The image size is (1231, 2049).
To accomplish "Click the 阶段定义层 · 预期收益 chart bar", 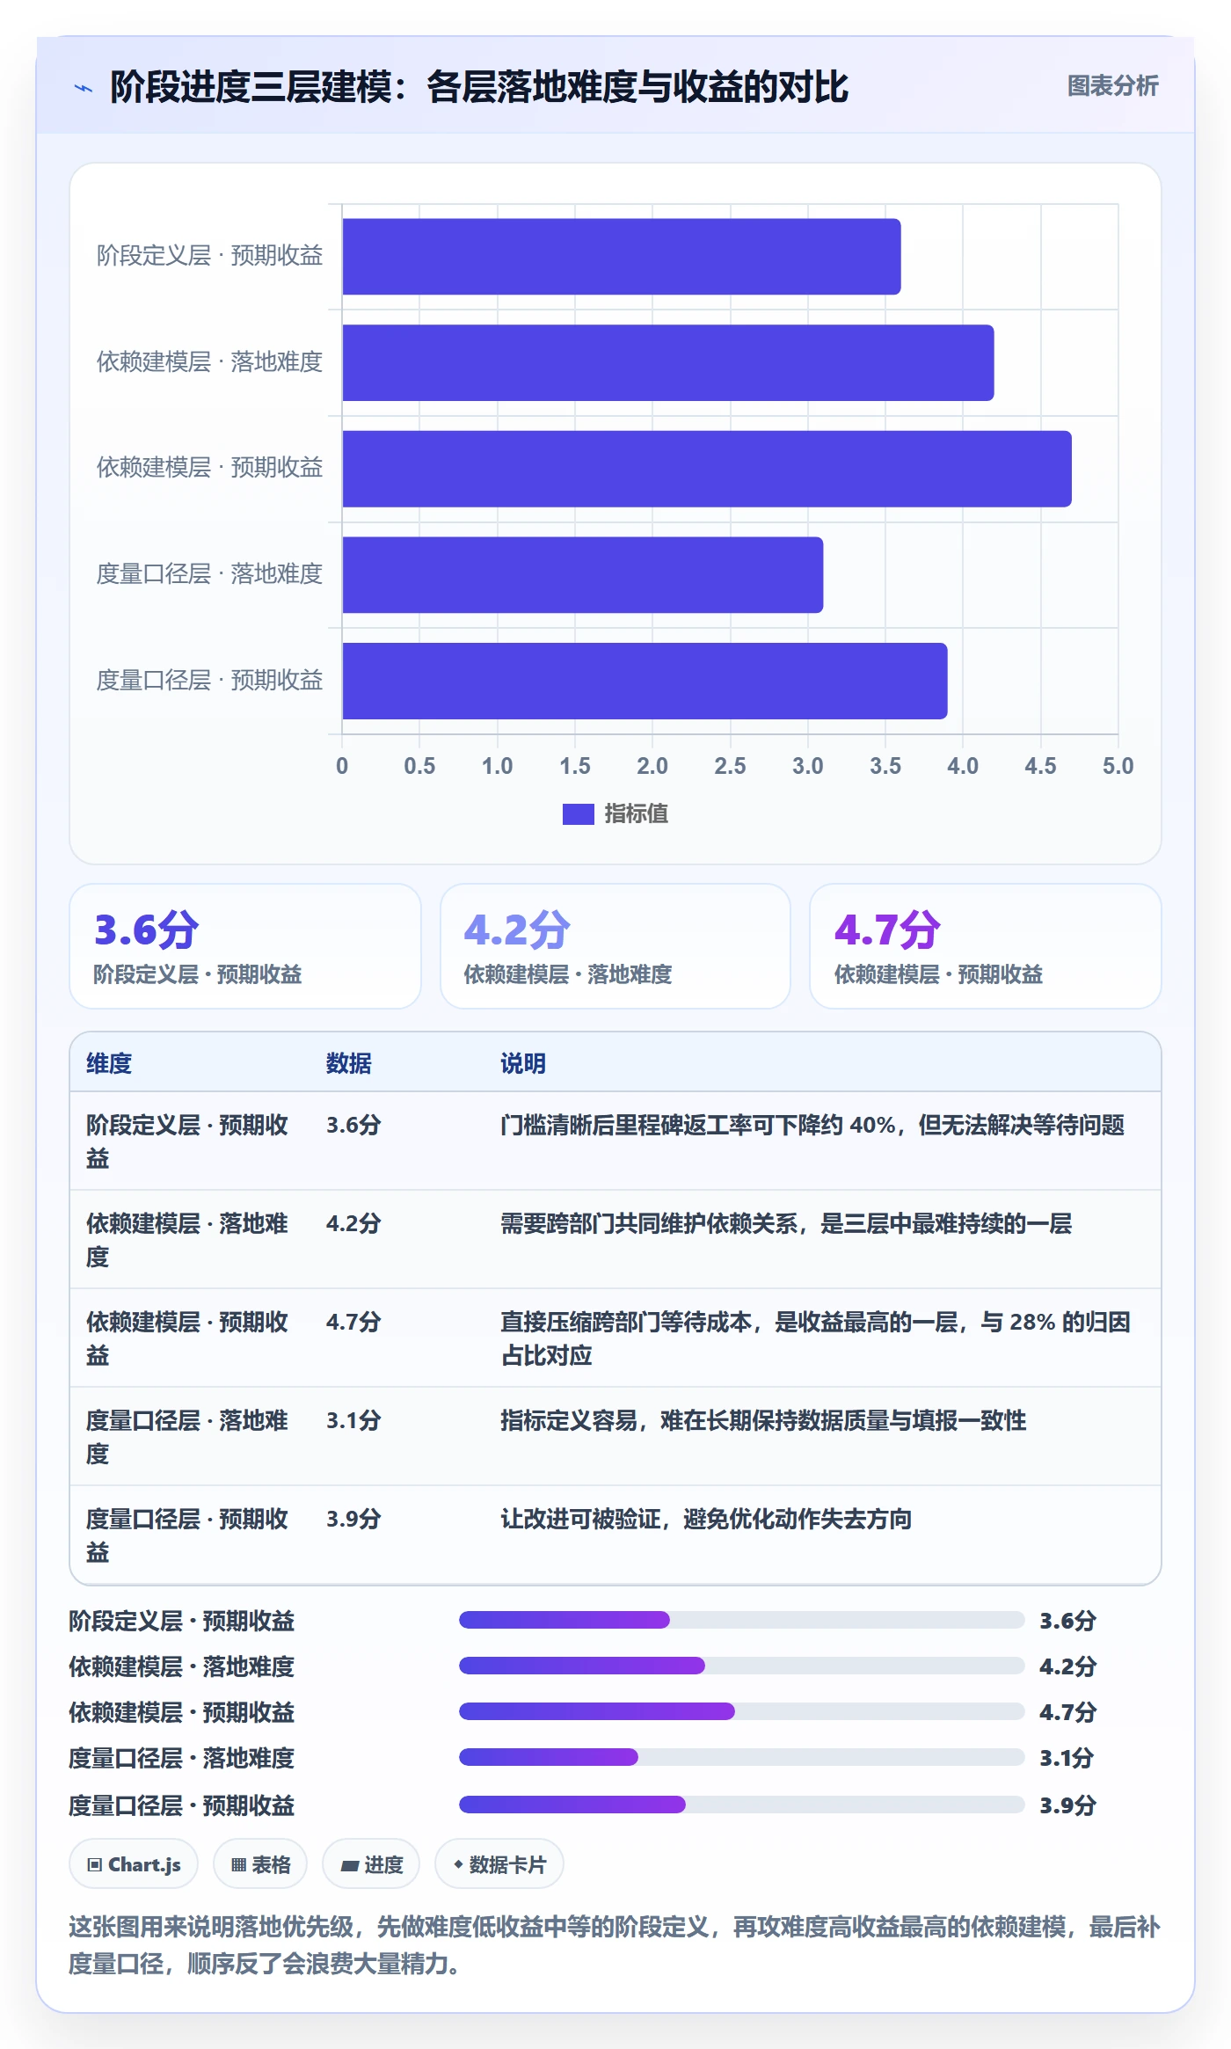I will [621, 256].
